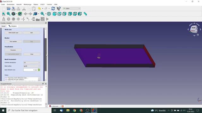The height and width of the screenshot is (113, 202).
Task: Open a file with the folder icon
Action: coord(9,8)
